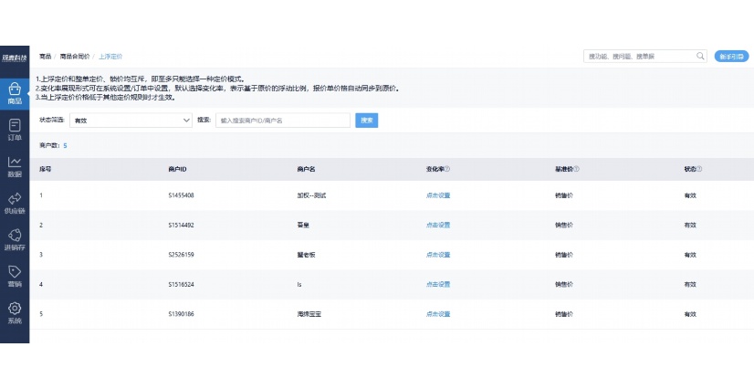Expand the 状态筛选 status filter dropdown
Image resolution: width=754 pixels, height=389 pixels.
[130, 120]
